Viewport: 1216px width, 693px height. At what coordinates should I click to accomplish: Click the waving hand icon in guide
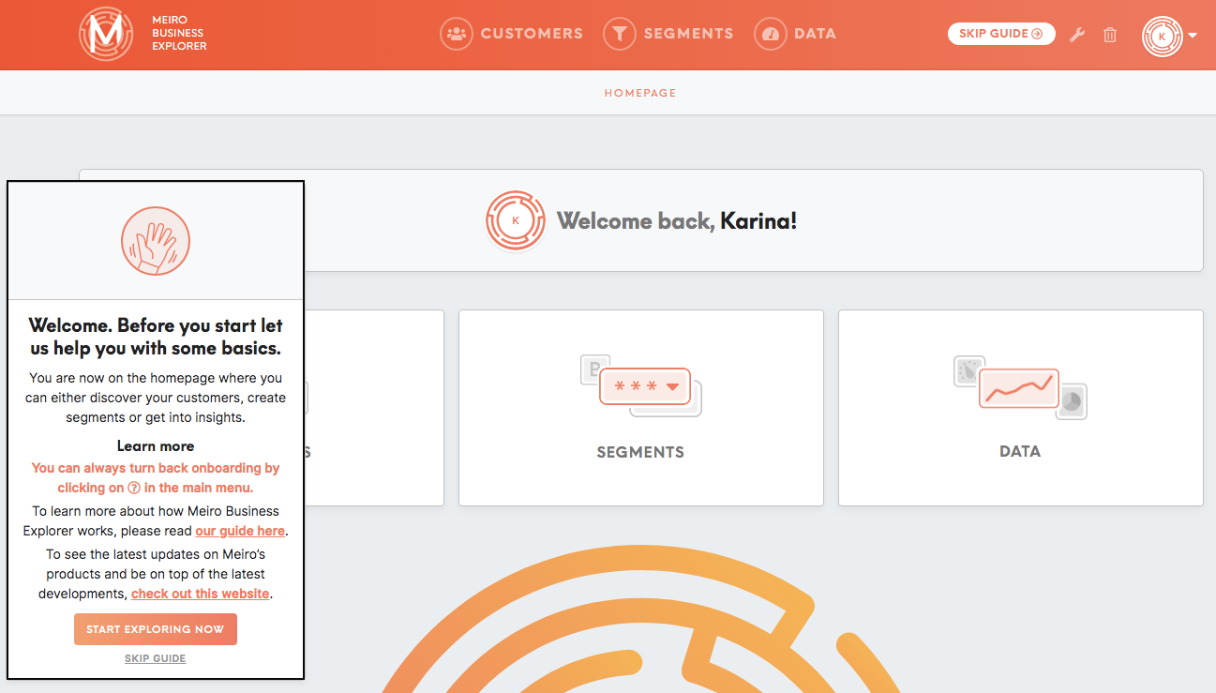click(x=156, y=241)
